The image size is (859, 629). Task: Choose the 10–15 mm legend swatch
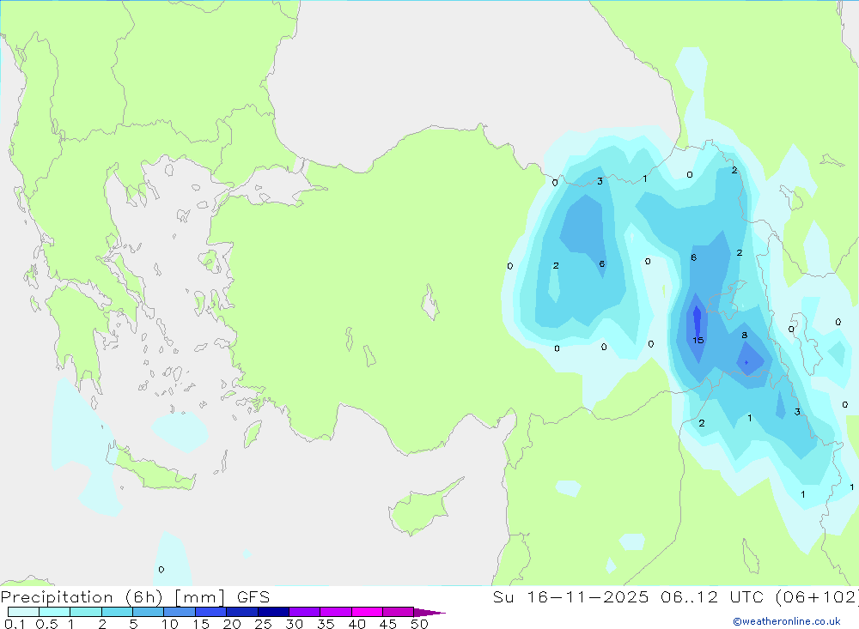[x=180, y=612]
